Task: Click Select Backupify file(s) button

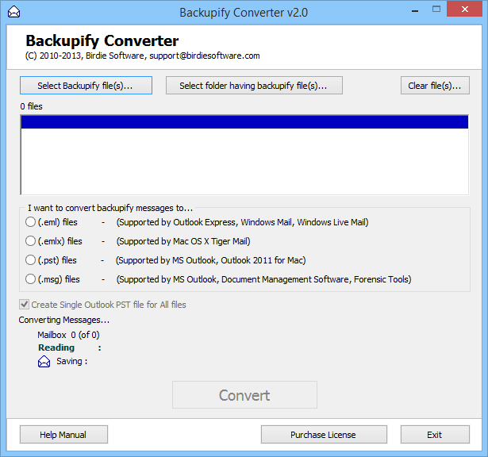Action: [x=86, y=85]
